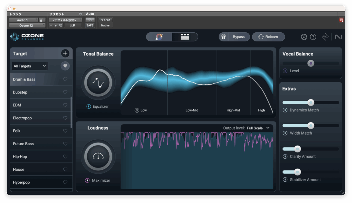This screenshot has height=203, width=352.
Task: Toggle Dynamics Match power button
Action: pyautogui.click(x=285, y=110)
